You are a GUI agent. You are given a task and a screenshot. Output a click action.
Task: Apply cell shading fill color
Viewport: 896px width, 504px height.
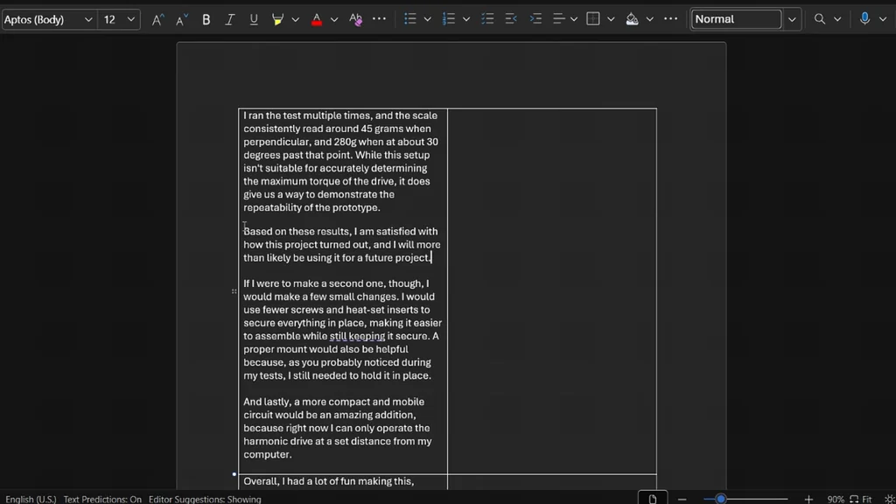tap(632, 19)
